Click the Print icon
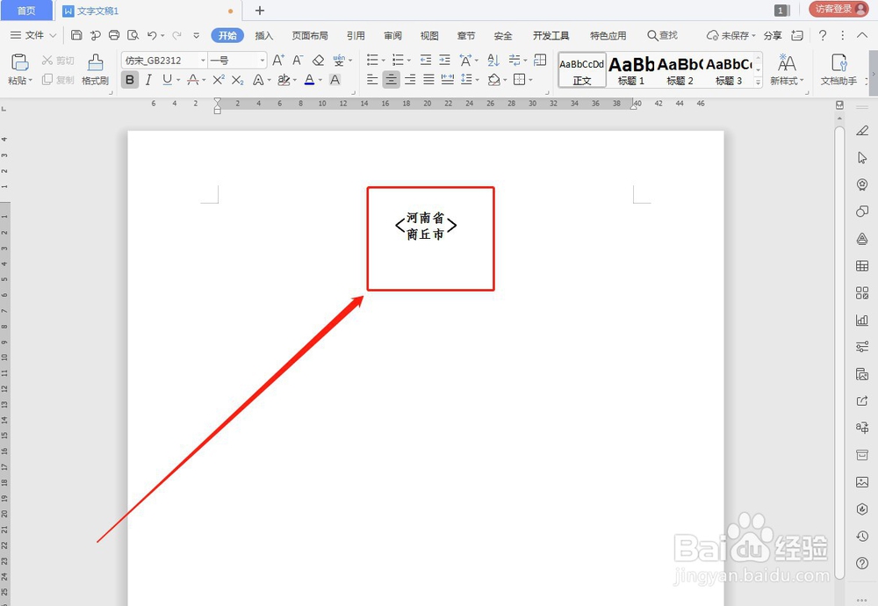 pyautogui.click(x=113, y=35)
